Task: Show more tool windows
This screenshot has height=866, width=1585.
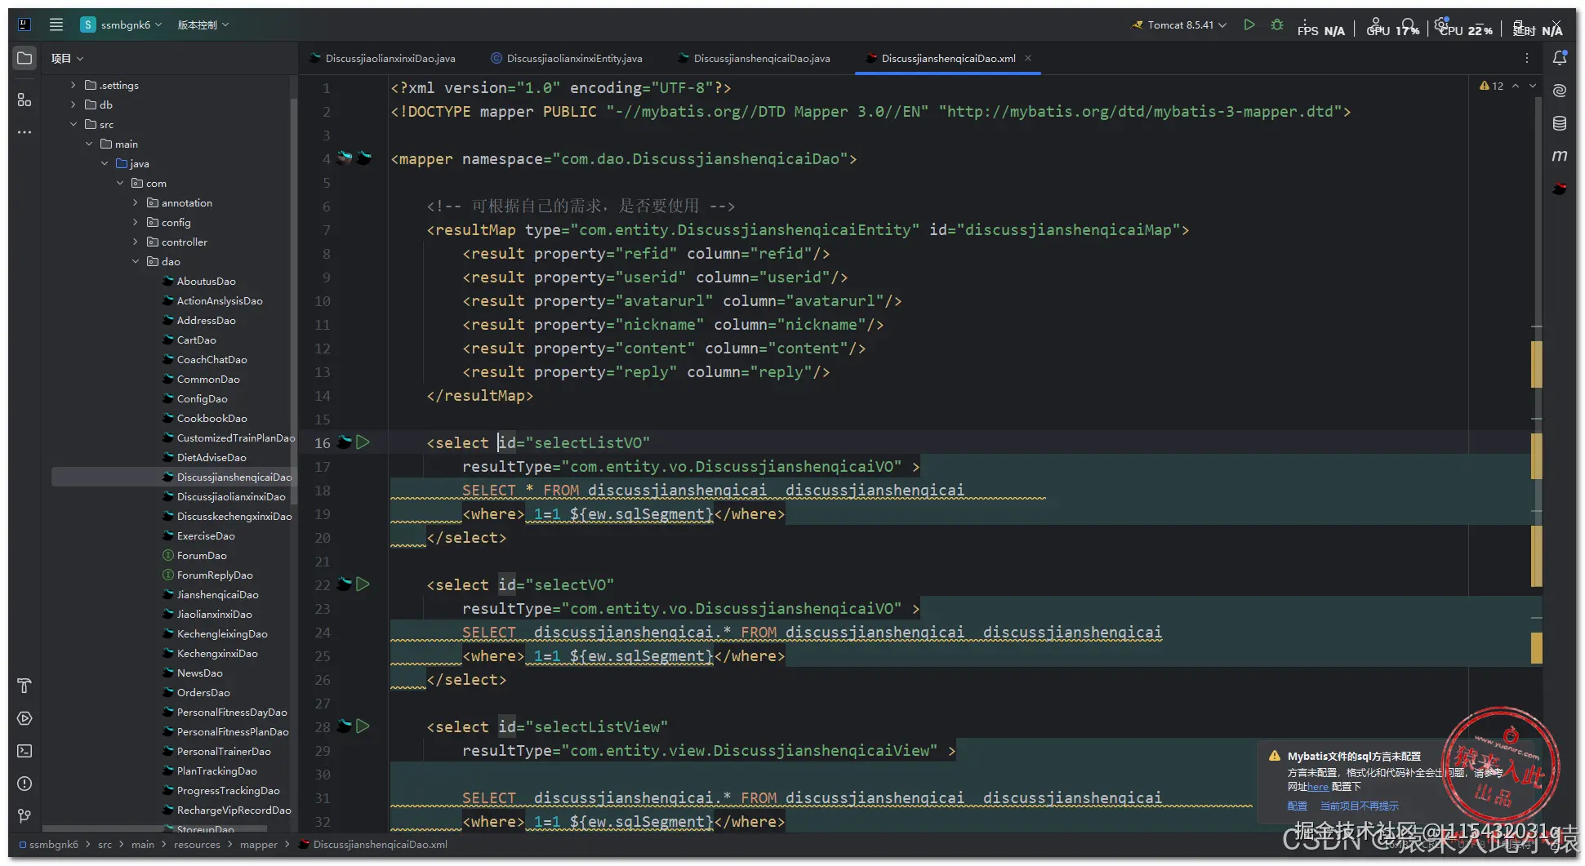Action: point(24,132)
